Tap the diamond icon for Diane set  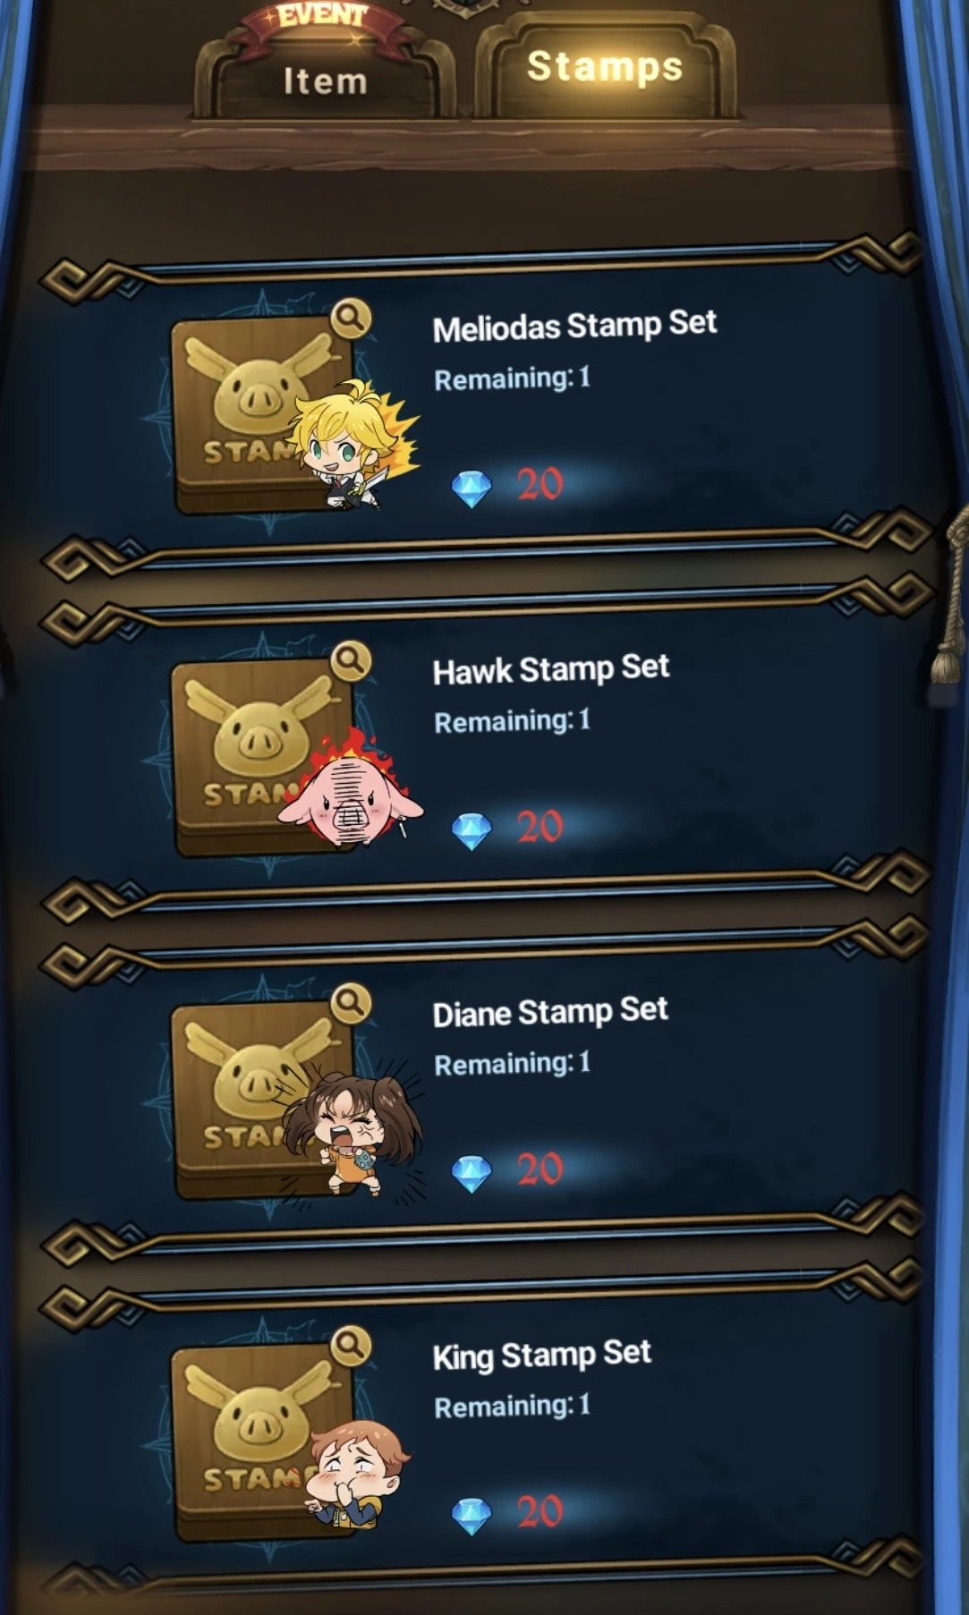[x=472, y=1174]
